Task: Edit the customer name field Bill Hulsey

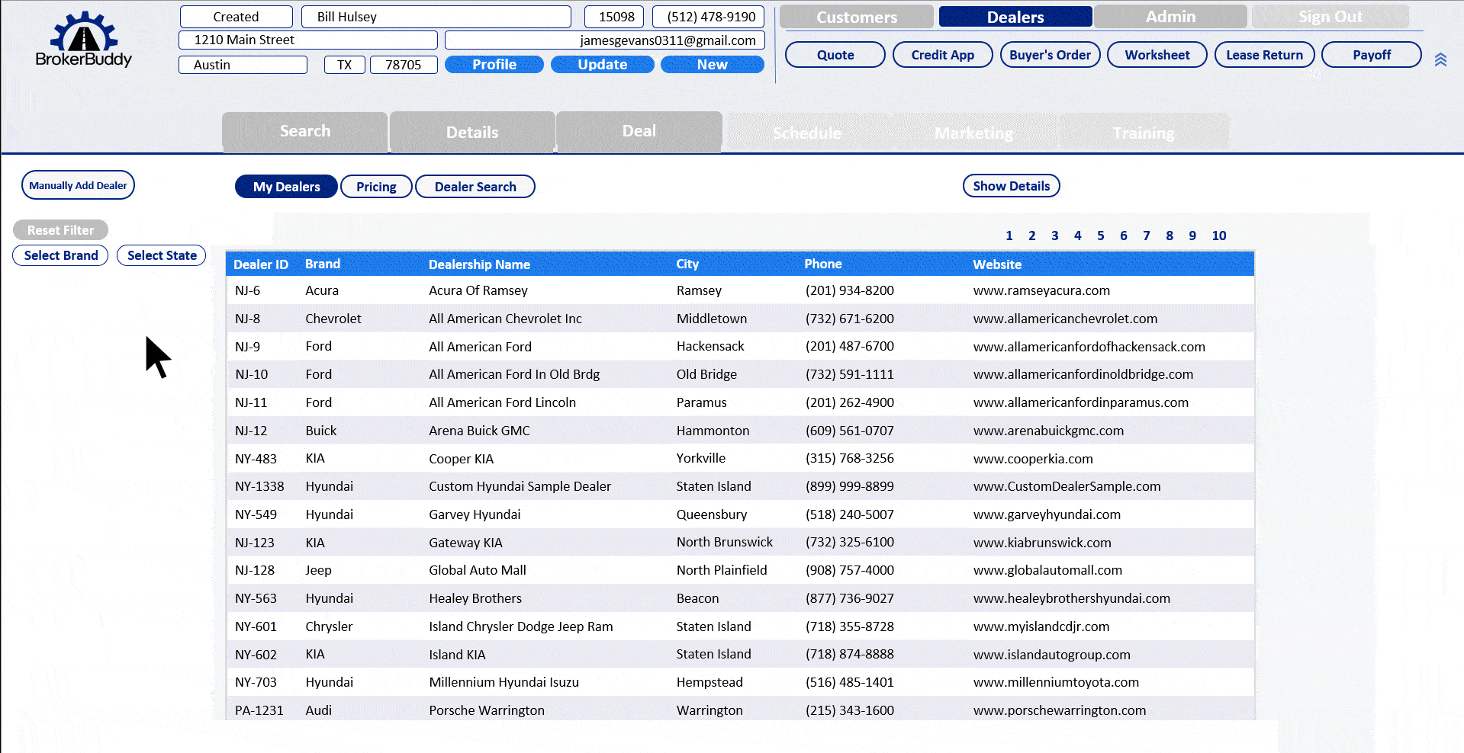Action: [436, 17]
